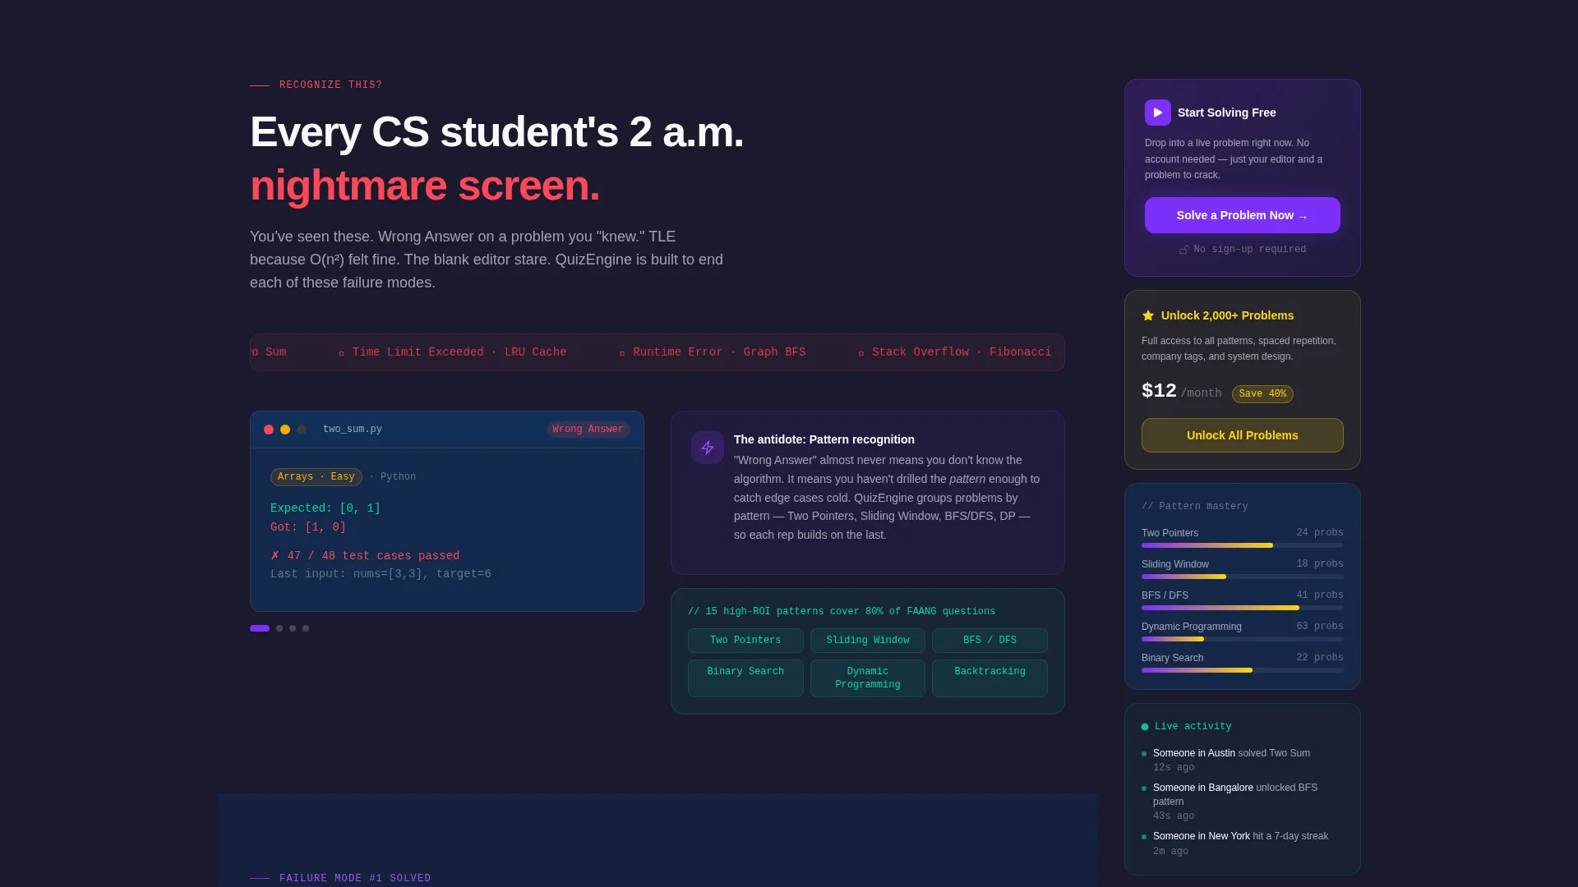The image size is (1578, 887).
Task: Select the Dynamic Programming pattern chip
Action: click(x=868, y=678)
